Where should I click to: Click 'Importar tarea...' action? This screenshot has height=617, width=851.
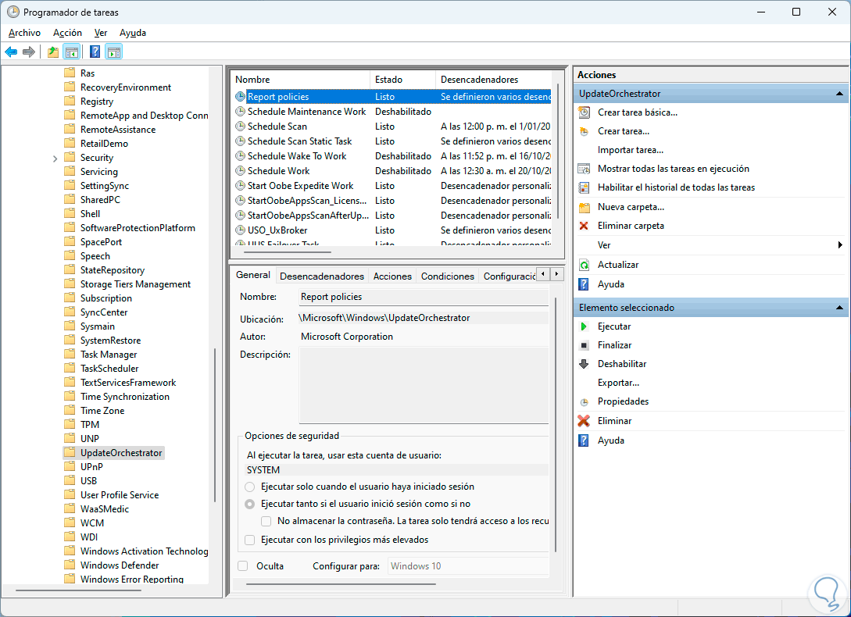click(x=630, y=150)
